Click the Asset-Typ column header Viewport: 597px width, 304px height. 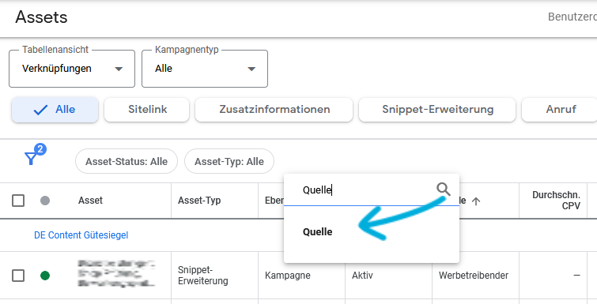tap(199, 201)
